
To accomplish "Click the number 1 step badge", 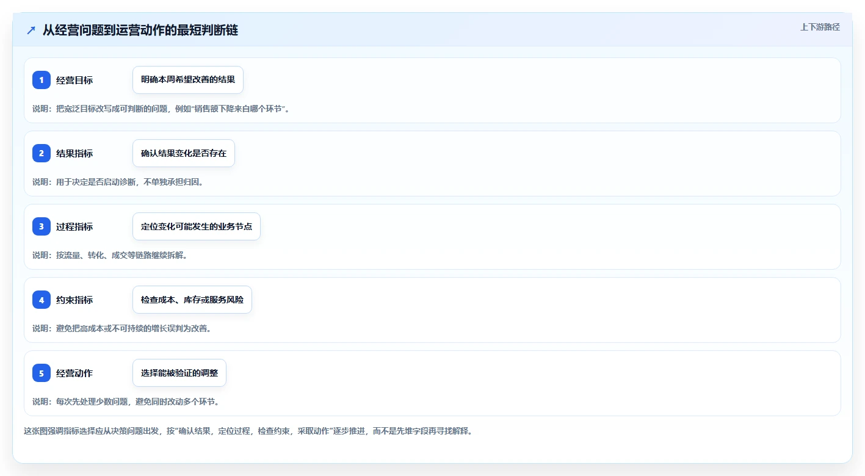I will [x=42, y=80].
